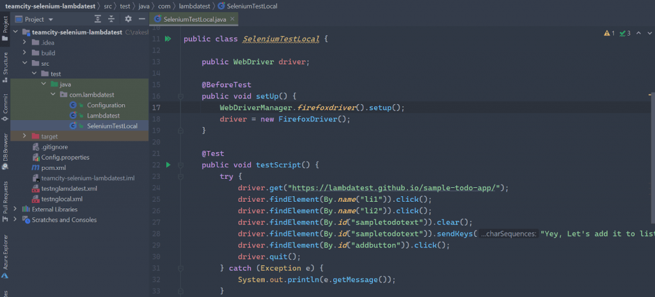This screenshot has height=297, width=655.
Task: Open the Azure Explorer tool window
Action: pos(5,257)
